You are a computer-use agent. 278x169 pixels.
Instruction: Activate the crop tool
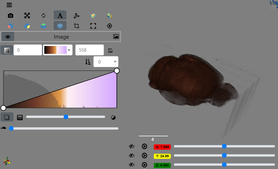77,26
